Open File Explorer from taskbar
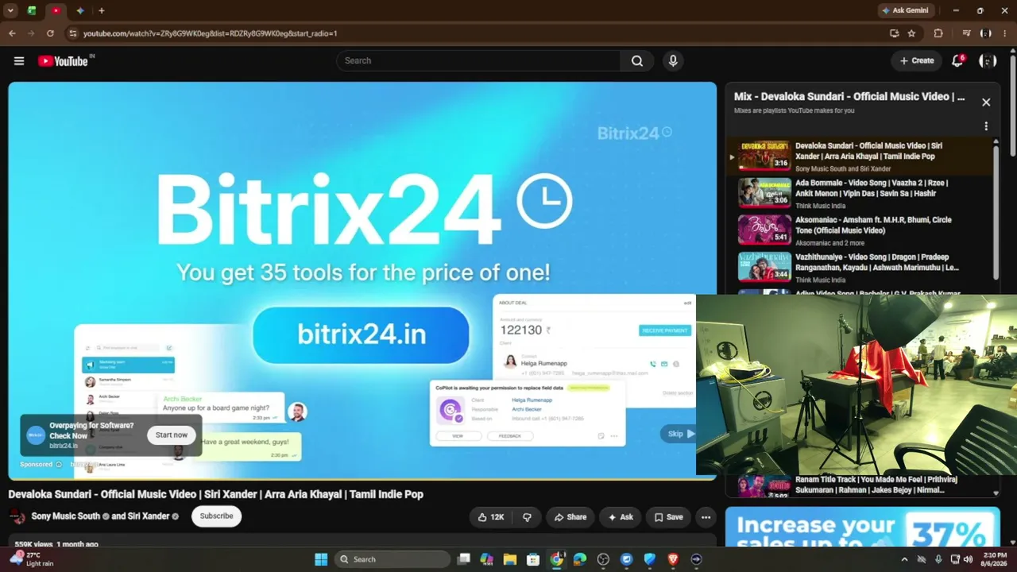This screenshot has height=572, width=1017. (510, 559)
